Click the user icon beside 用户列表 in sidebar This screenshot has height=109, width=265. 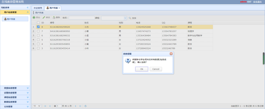coord(5,19)
